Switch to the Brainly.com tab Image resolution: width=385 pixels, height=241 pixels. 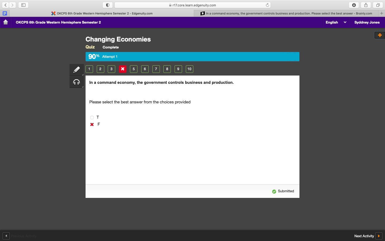[286, 13]
